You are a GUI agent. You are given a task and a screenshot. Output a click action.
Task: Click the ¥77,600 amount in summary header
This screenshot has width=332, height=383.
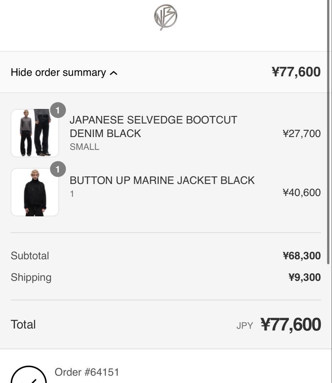(x=296, y=72)
